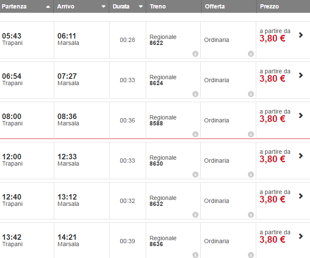Show info for the 12:00 Ordinaria offer
The image size is (310, 258).
(251, 175)
